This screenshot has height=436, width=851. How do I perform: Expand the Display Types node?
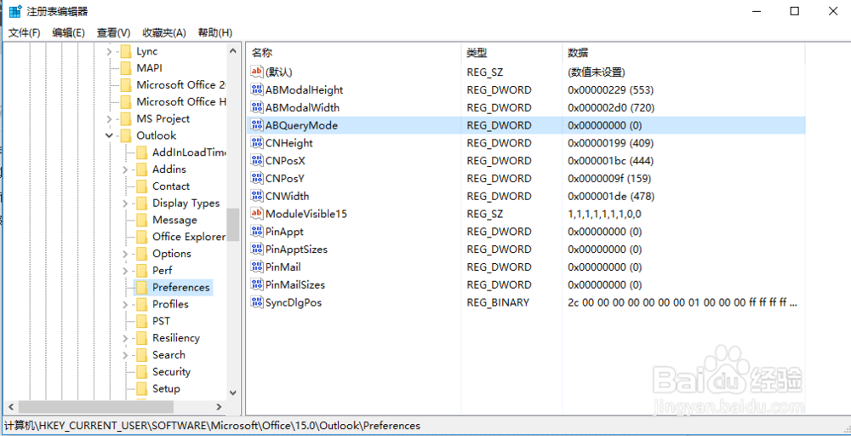(126, 203)
